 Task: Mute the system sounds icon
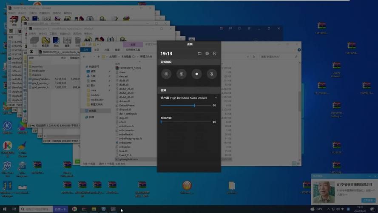214,122
